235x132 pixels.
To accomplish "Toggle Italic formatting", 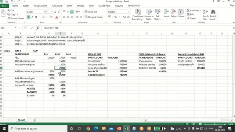I will [32, 17].
